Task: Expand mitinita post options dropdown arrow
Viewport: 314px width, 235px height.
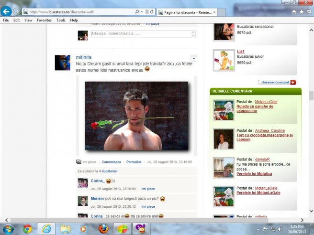Action: click(194, 58)
